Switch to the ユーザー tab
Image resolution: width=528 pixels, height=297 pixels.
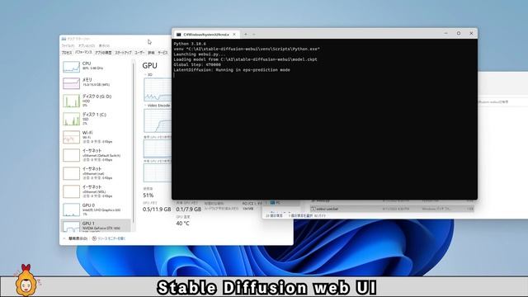coord(139,53)
